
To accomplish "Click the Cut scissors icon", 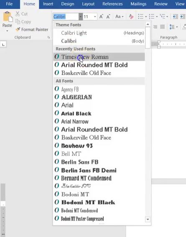I will 18,14.
